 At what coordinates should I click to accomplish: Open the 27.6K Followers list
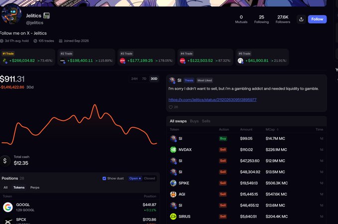coord(283,19)
